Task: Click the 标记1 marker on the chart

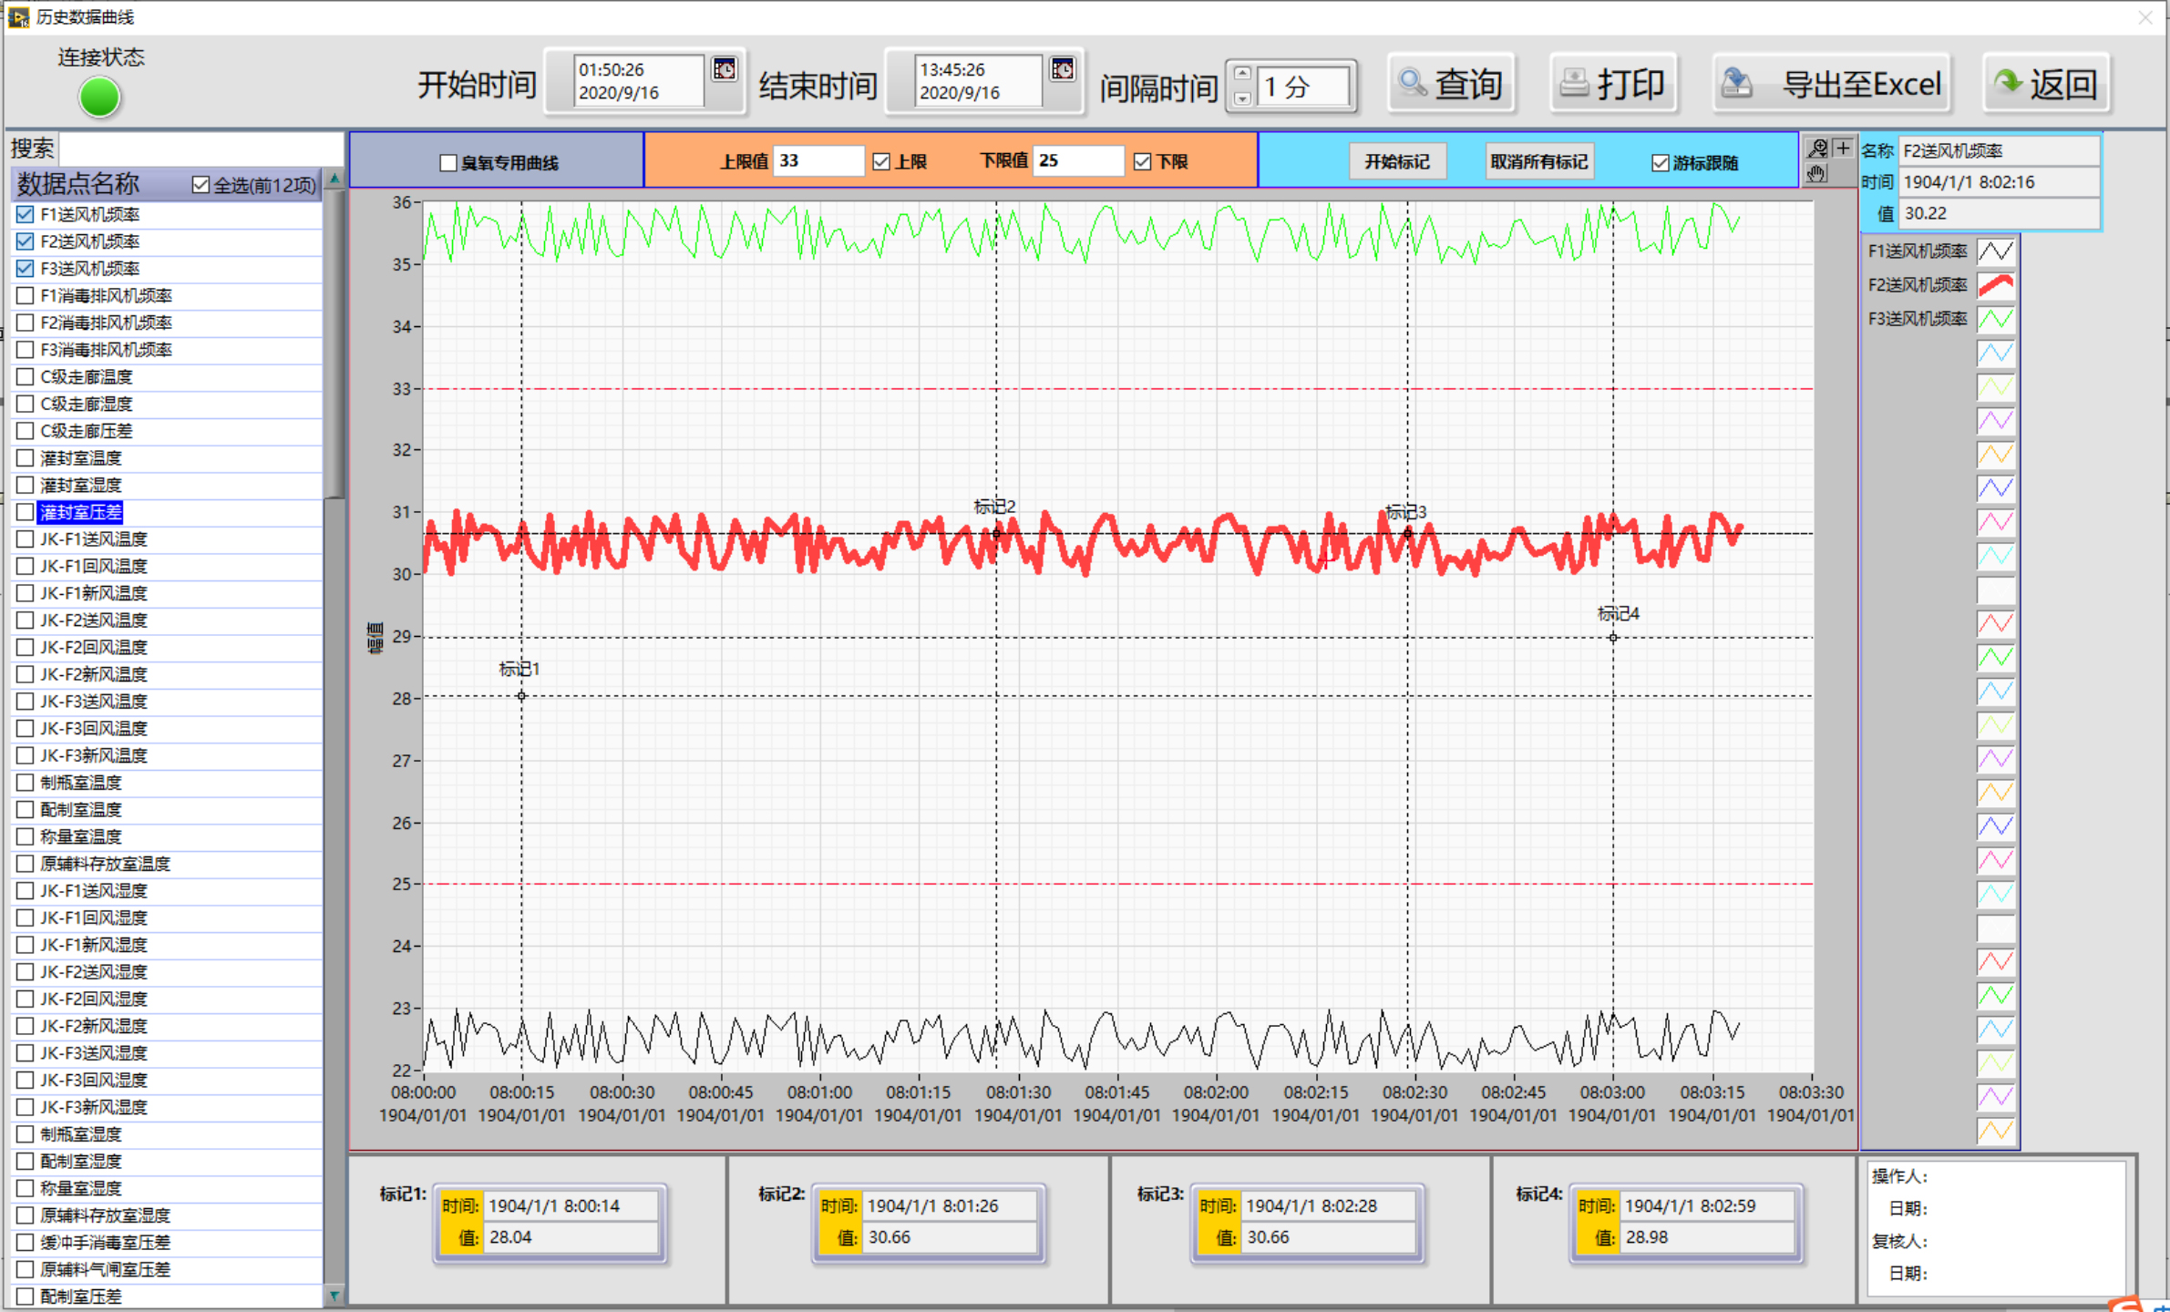Action: click(521, 696)
